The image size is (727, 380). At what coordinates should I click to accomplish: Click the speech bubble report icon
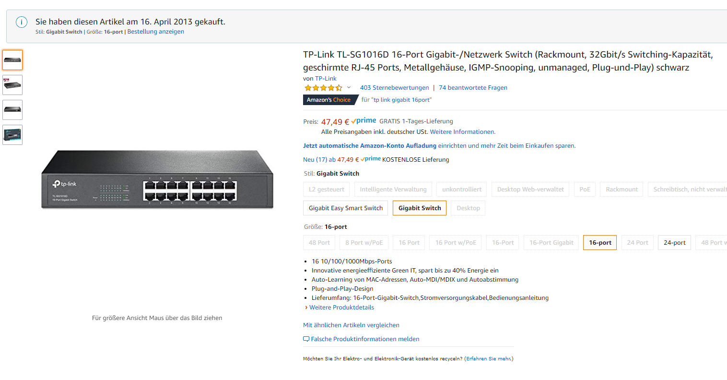click(306, 339)
